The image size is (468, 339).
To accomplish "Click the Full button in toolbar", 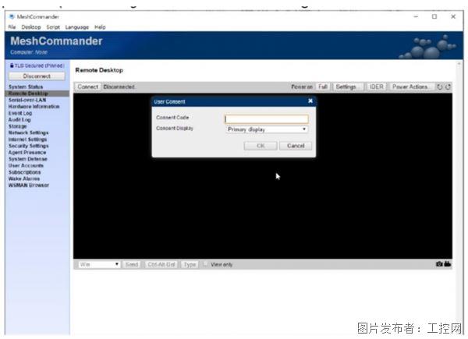I will tap(323, 87).
